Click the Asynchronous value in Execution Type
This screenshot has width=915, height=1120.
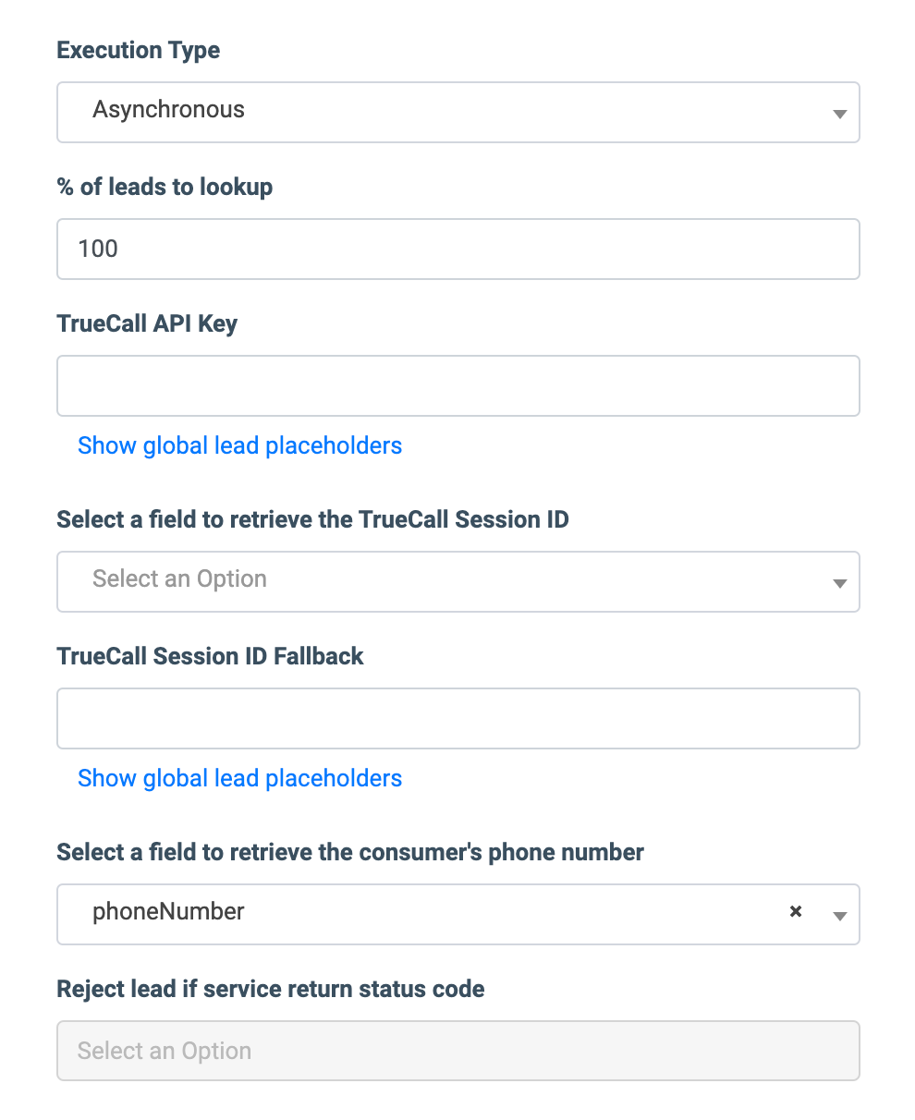pyautogui.click(x=169, y=110)
